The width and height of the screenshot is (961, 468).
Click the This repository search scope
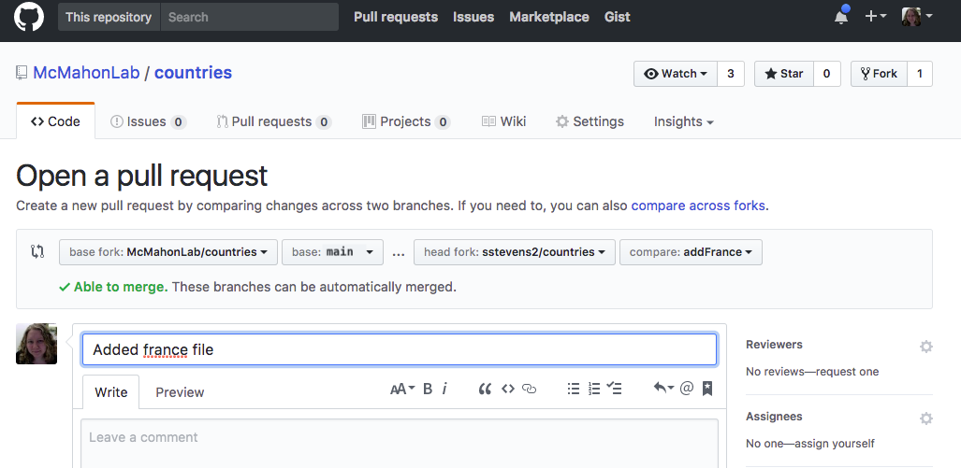[109, 17]
